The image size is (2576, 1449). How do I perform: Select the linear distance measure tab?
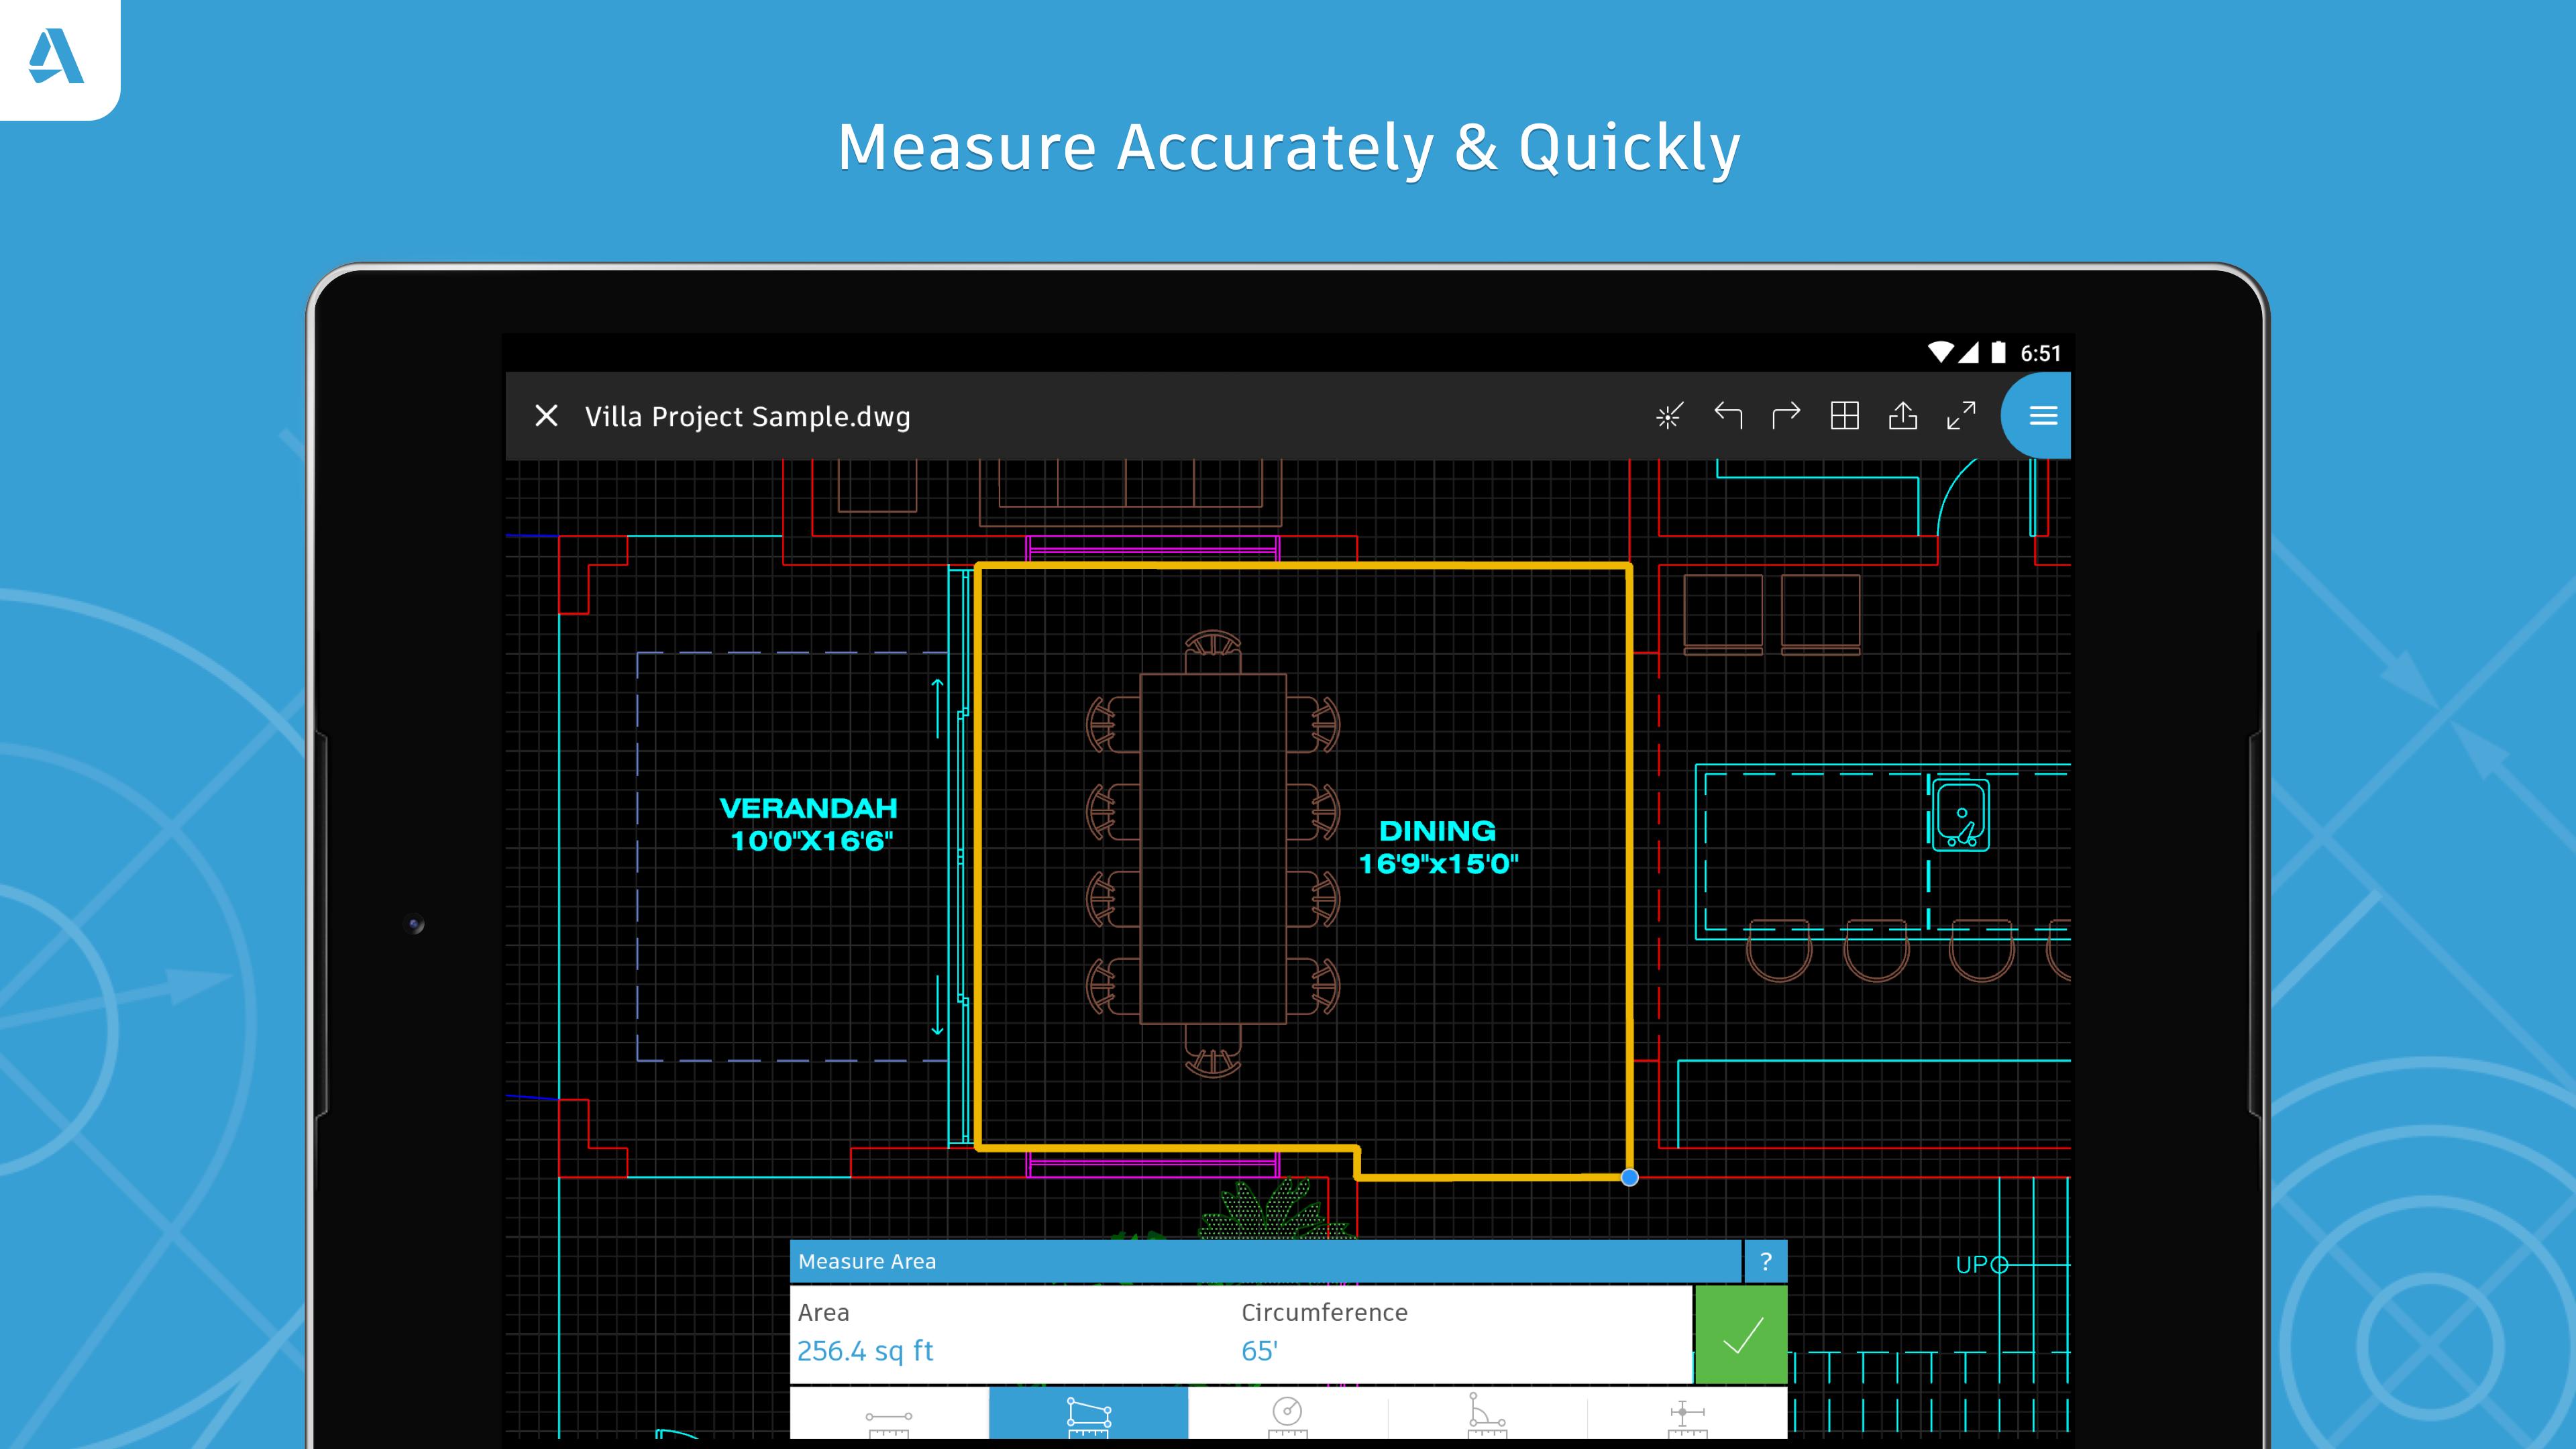[892, 1415]
